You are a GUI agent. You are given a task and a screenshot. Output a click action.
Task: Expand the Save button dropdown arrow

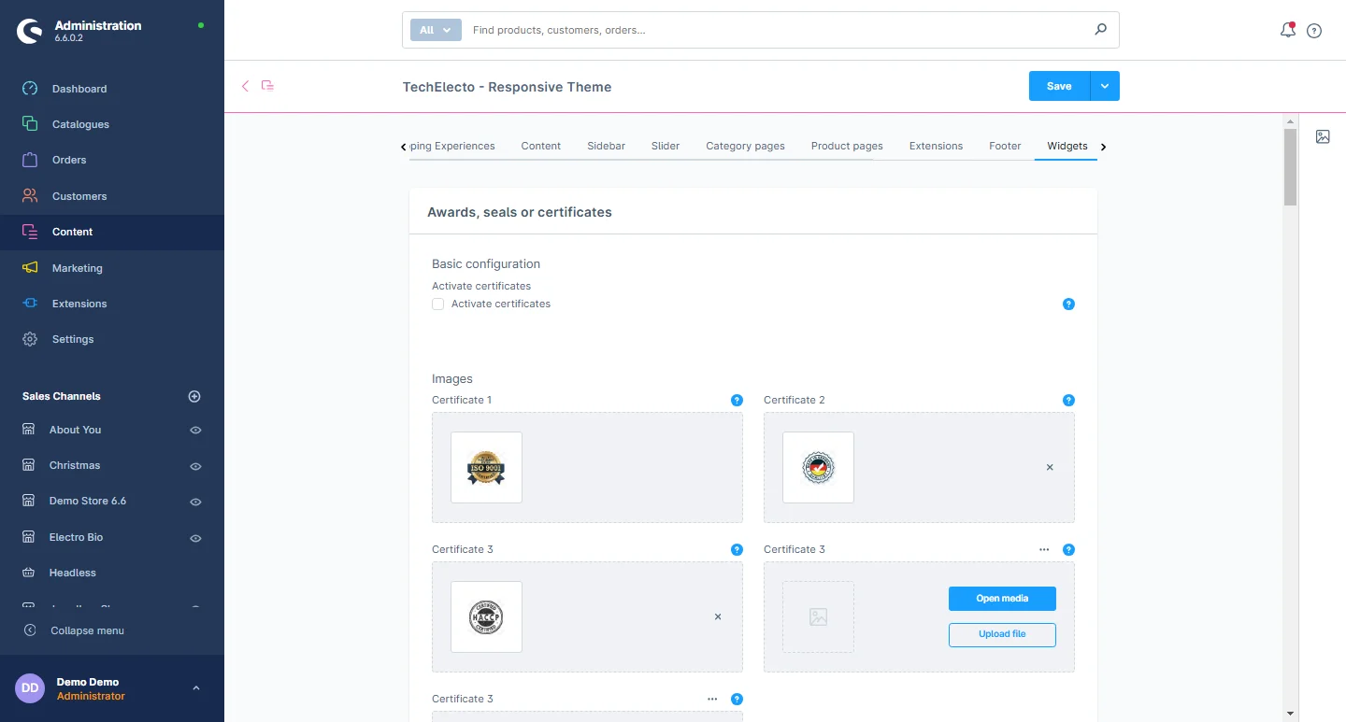point(1105,86)
